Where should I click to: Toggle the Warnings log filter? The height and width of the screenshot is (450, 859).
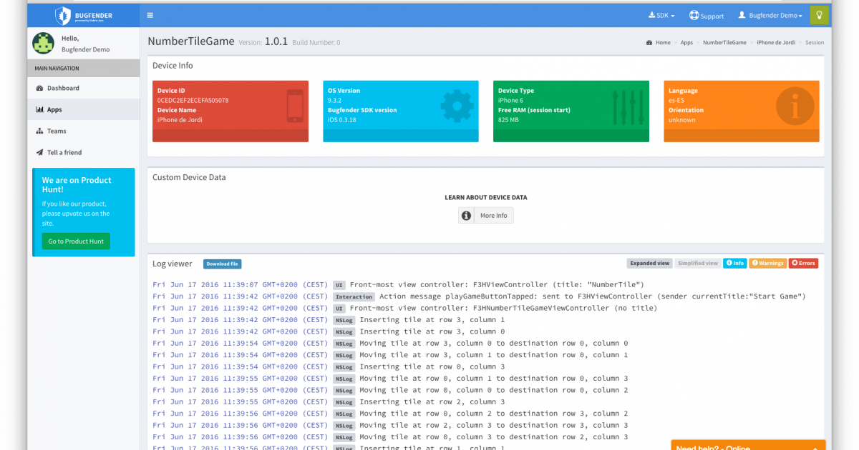(x=767, y=264)
